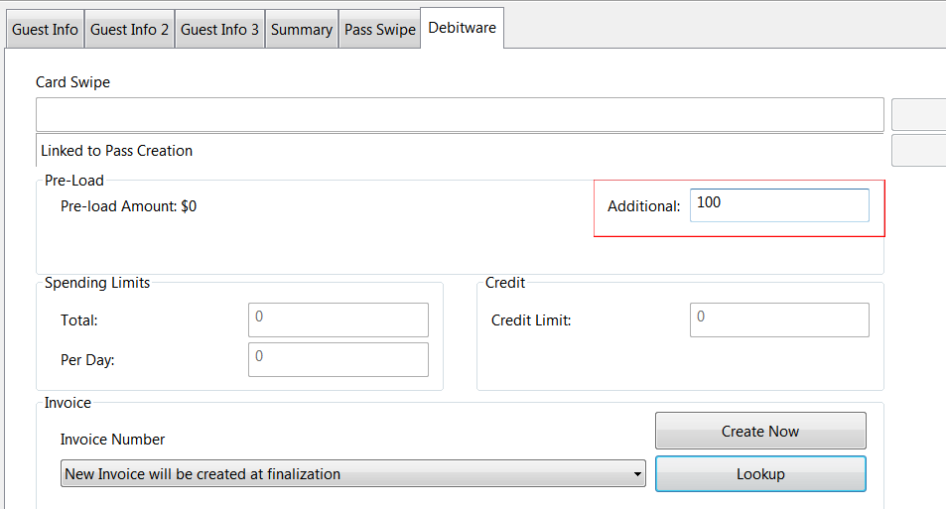
Task: Click the Total spending limit field
Action: point(338,319)
